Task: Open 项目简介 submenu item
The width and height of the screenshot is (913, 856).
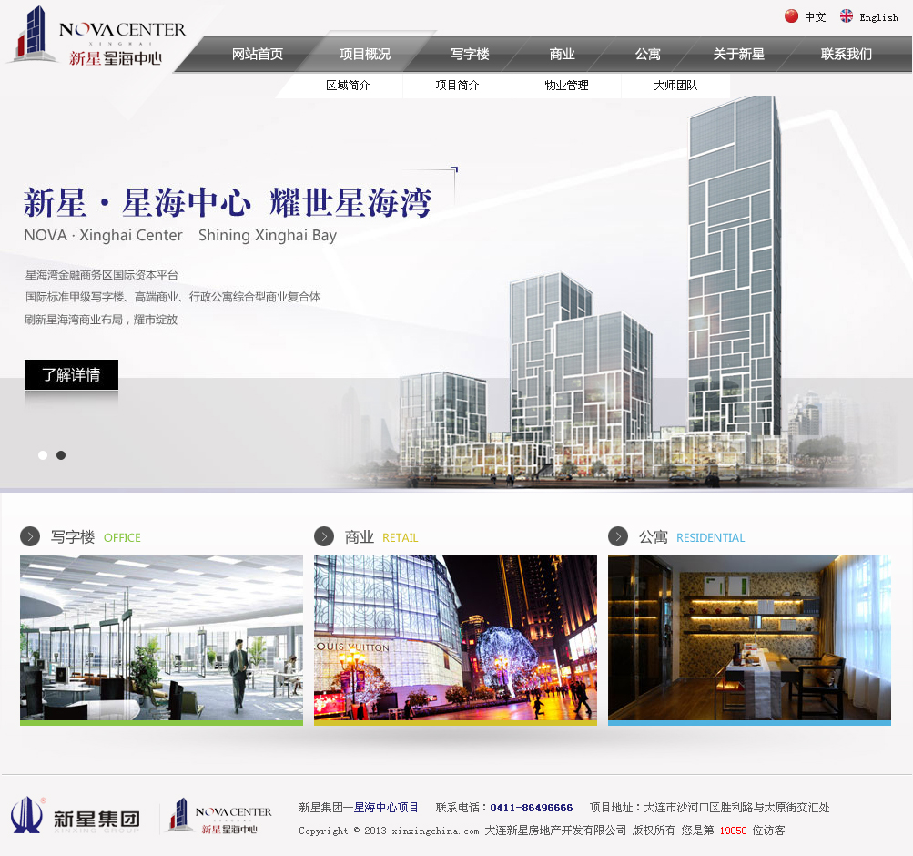Action: [457, 86]
